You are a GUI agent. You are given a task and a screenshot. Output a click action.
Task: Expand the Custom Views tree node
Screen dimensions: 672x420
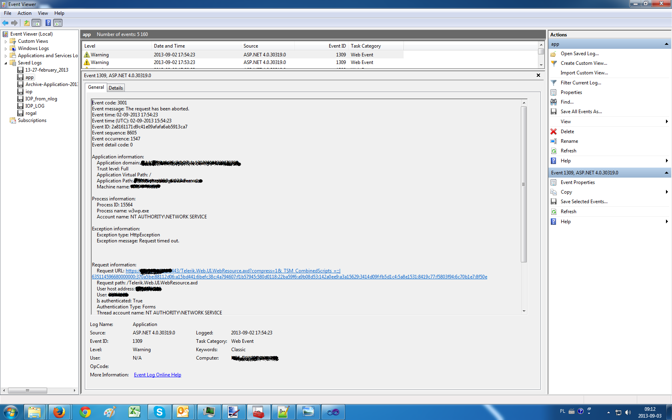[x=6, y=41]
